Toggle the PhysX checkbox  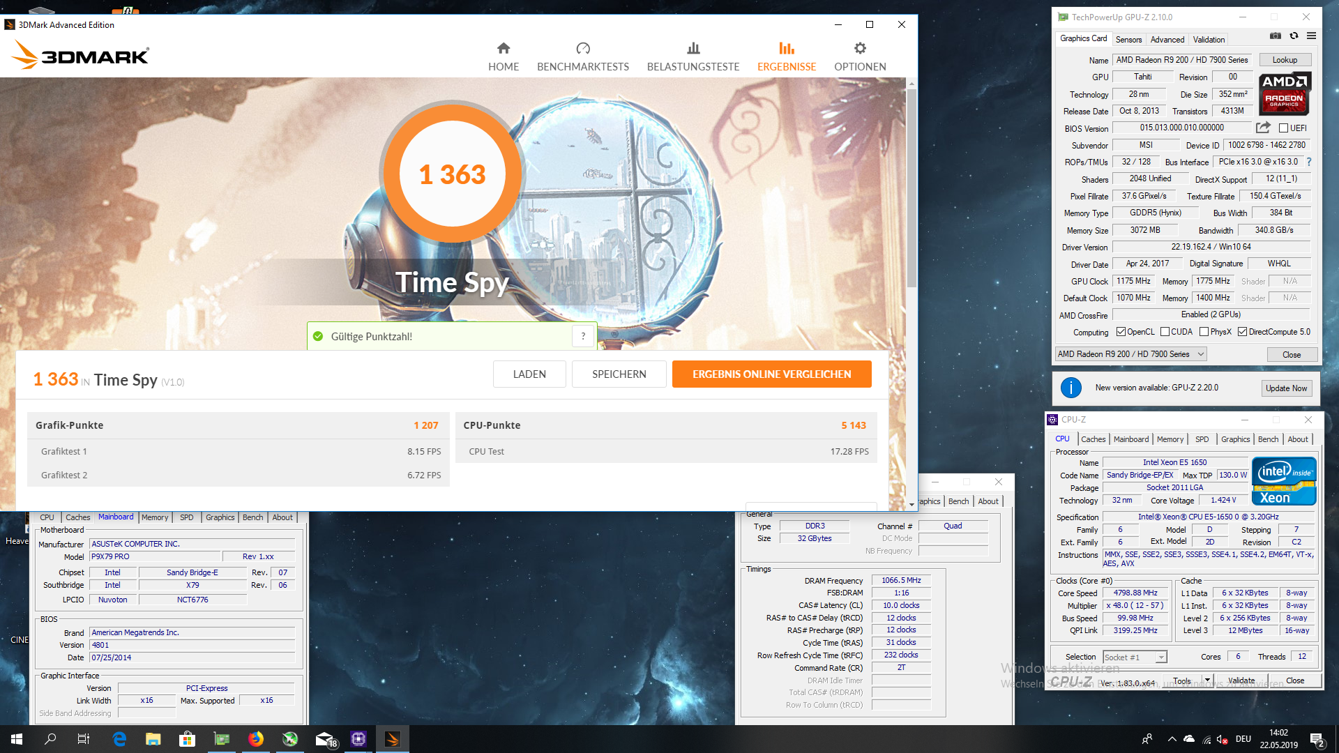[x=1204, y=332]
